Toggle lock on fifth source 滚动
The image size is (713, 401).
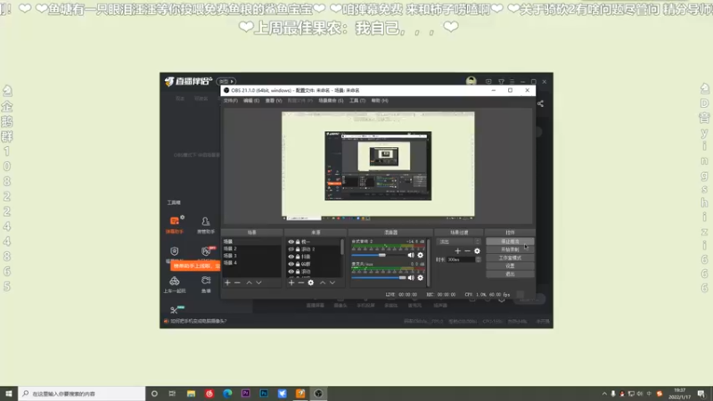pyautogui.click(x=298, y=272)
